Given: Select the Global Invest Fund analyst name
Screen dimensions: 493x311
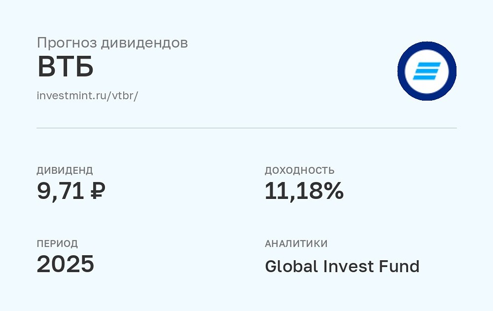Looking at the screenshot, I should click(x=342, y=266).
